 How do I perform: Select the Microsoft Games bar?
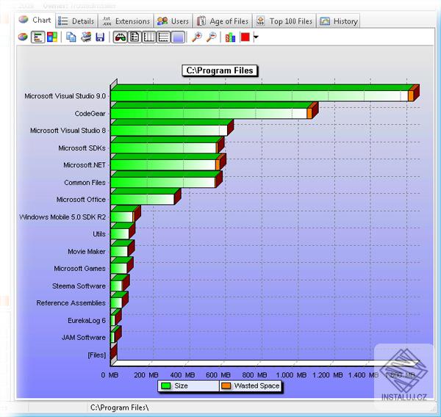(118, 268)
